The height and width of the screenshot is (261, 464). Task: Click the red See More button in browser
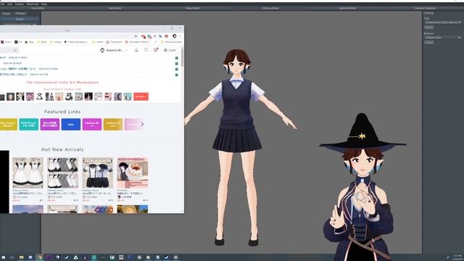click(141, 96)
